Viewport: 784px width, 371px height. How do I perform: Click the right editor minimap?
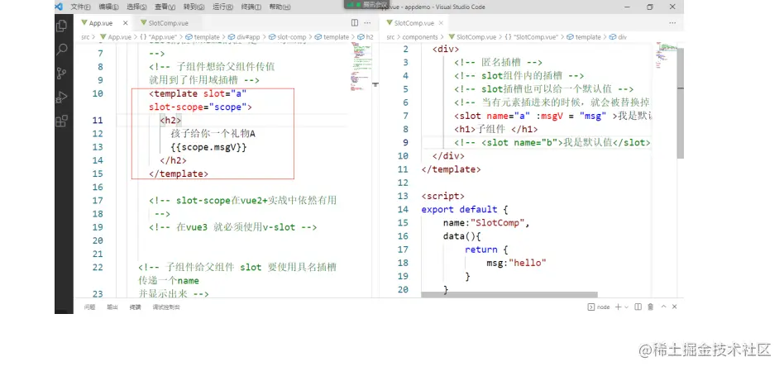[x=665, y=56]
